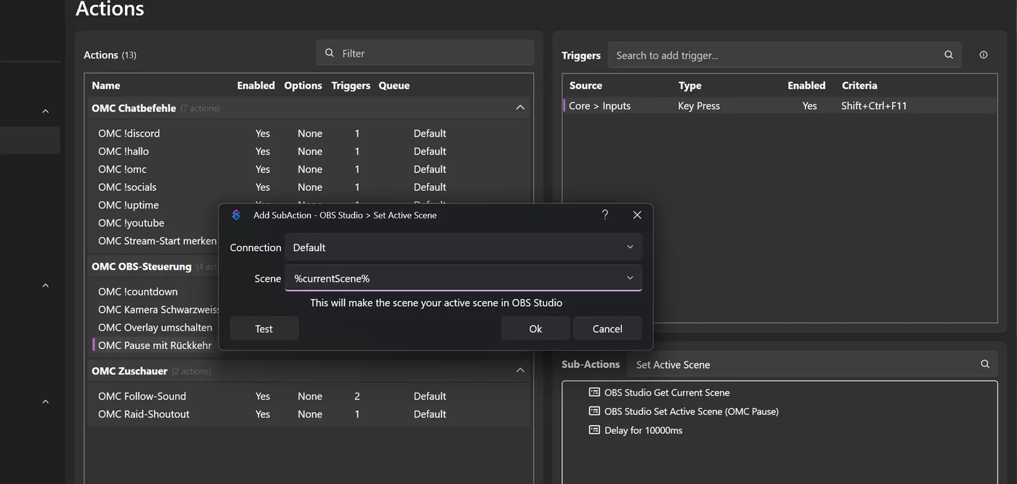Click the Key Press type cell
The width and height of the screenshot is (1017, 484).
pyautogui.click(x=699, y=106)
